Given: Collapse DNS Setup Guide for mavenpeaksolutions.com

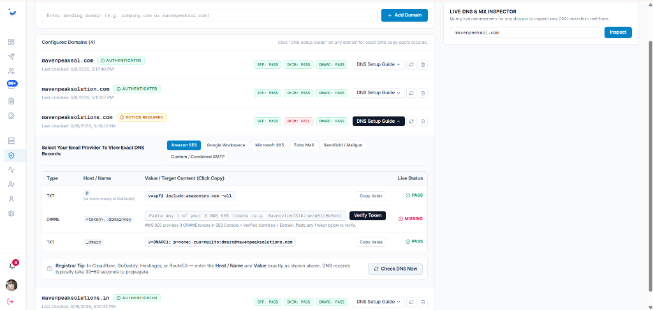Looking at the screenshot, I should click(379, 122).
